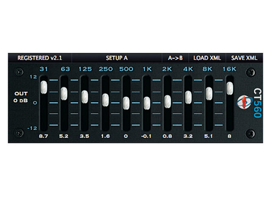Copy settings with A->B button
271x203 pixels.
click(175, 58)
